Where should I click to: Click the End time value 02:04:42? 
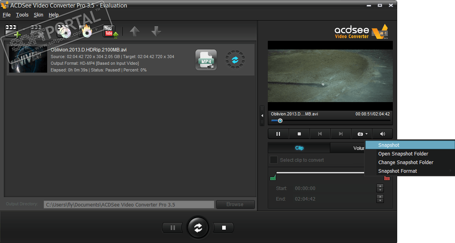click(305, 199)
